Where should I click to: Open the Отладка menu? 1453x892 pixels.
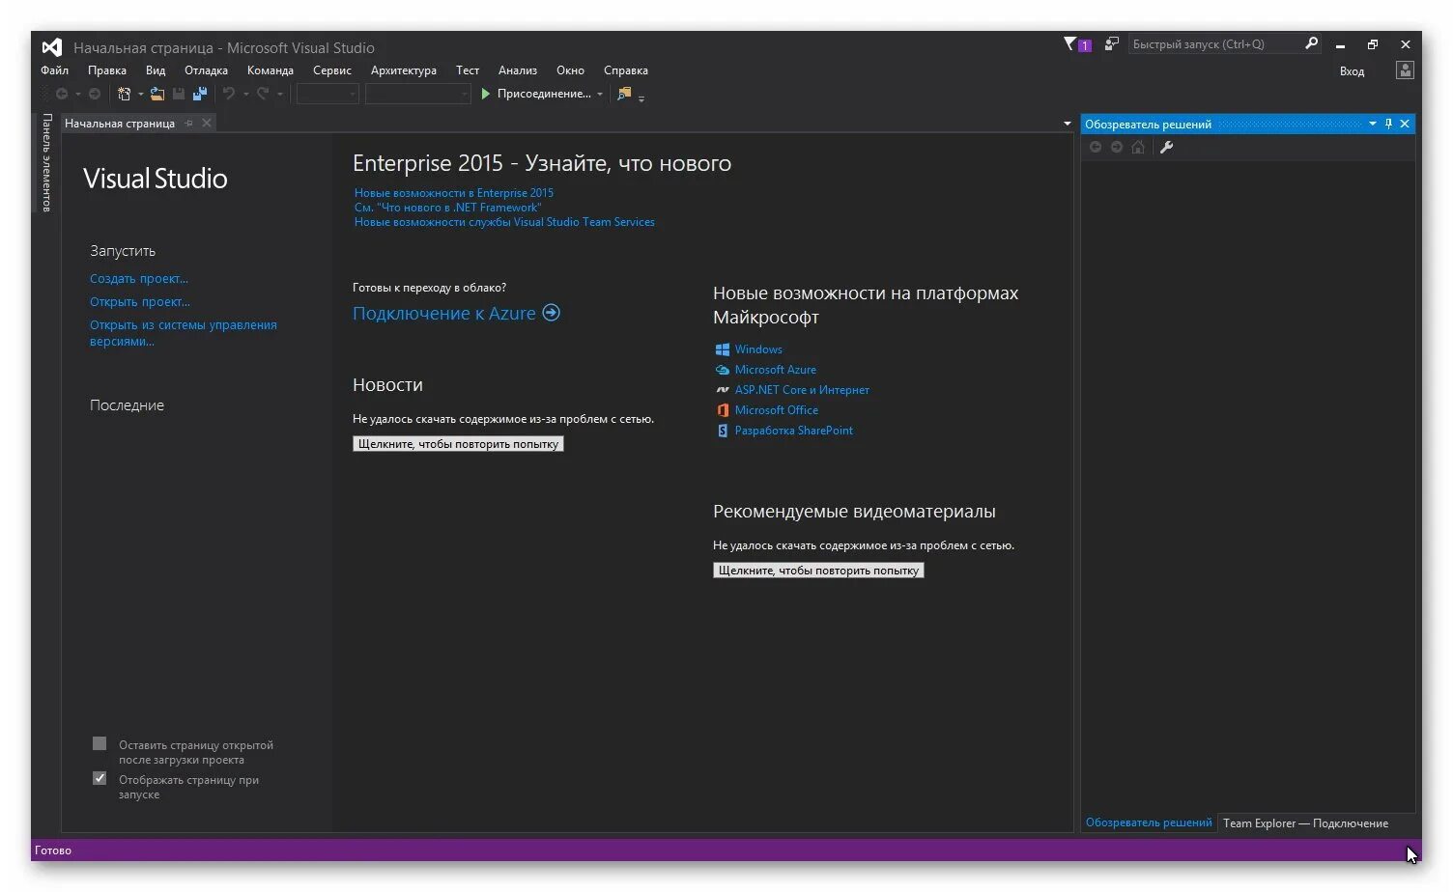pos(206,70)
